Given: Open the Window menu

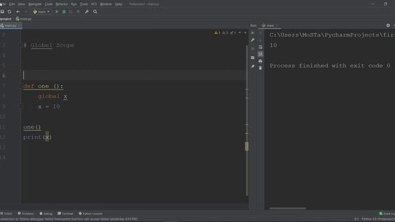Looking at the screenshot, I should point(106,4).
